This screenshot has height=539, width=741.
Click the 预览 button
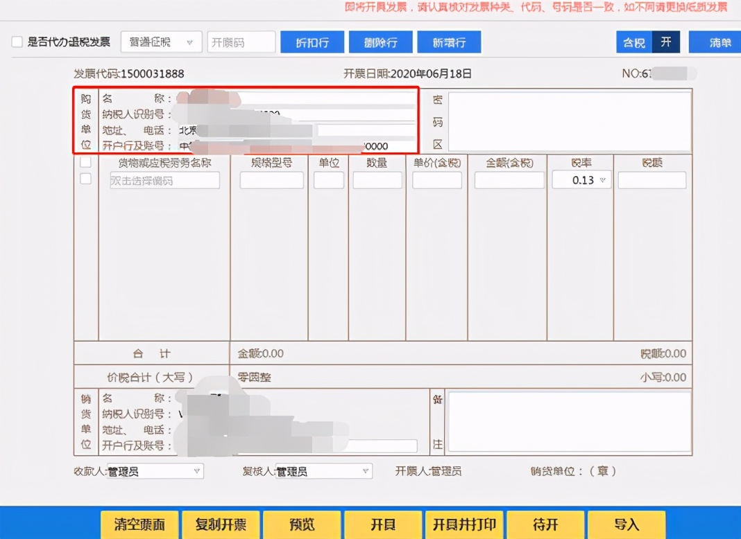click(x=302, y=524)
